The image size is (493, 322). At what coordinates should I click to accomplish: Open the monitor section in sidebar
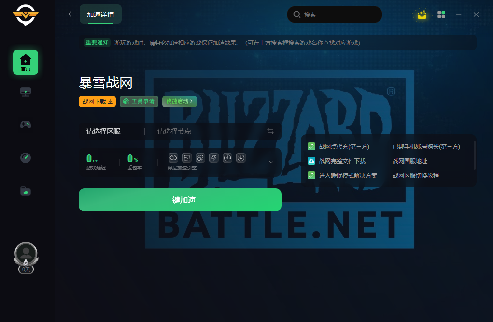pos(26,92)
